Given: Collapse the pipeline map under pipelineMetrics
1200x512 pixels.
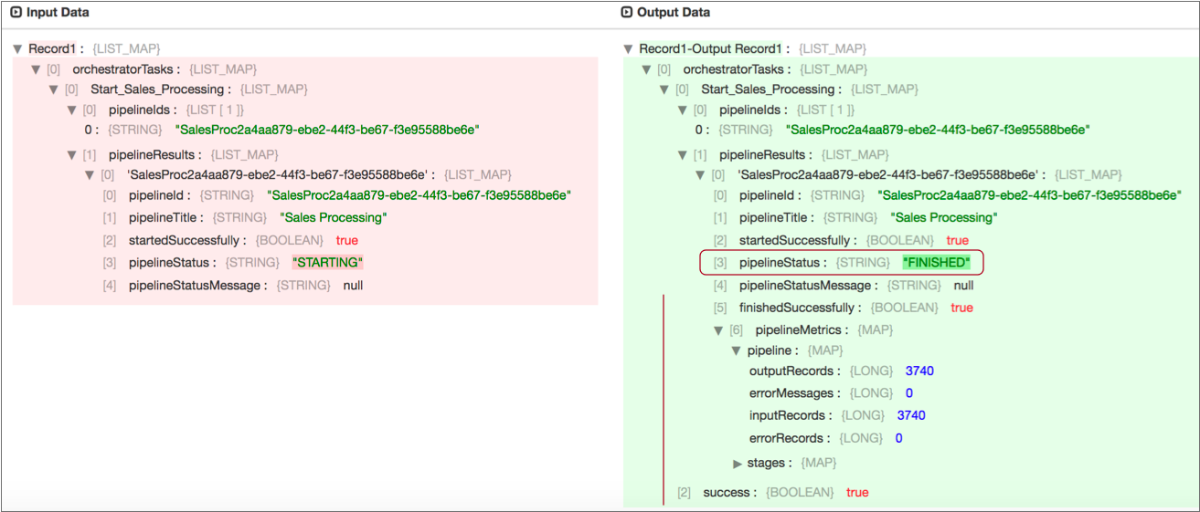Looking at the screenshot, I should coord(736,351).
